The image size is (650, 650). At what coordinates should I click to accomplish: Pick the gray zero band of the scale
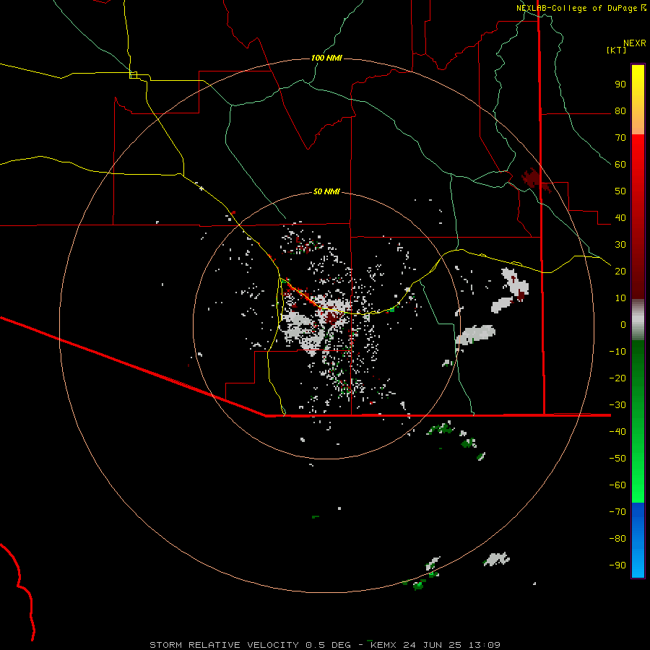click(638, 320)
